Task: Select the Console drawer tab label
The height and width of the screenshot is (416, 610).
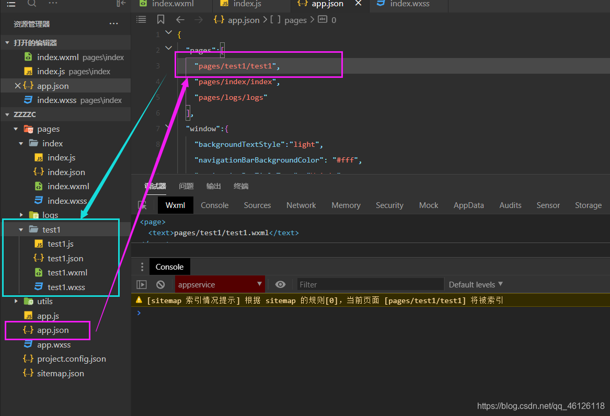Action: [169, 267]
